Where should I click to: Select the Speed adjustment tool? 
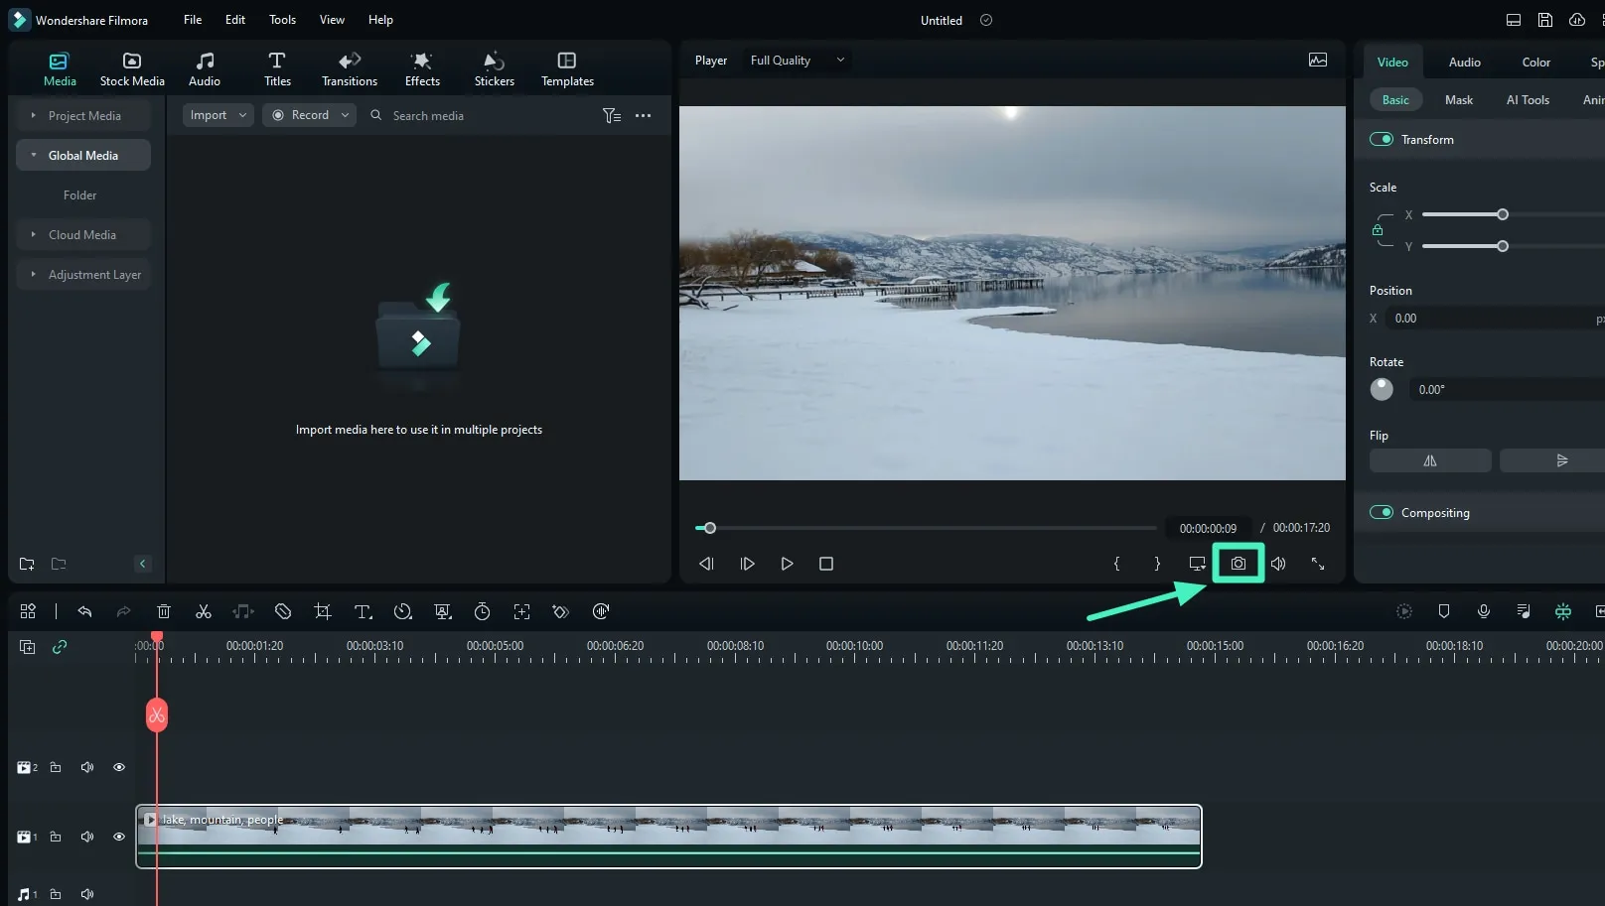coord(403,611)
